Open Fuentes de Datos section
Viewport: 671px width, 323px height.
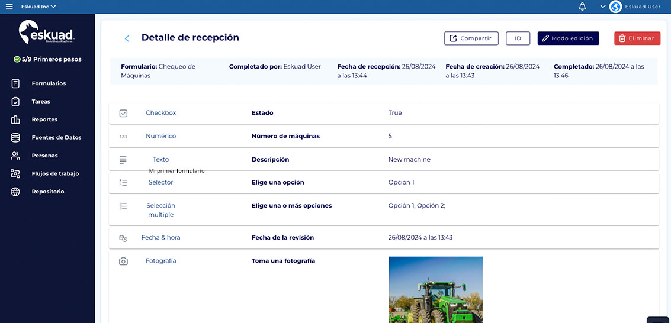click(56, 137)
